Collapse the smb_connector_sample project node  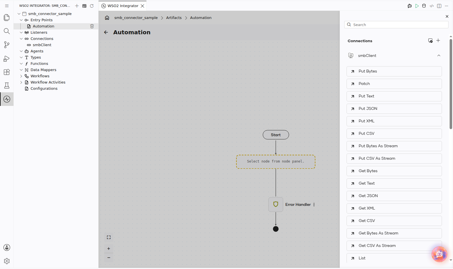point(19,14)
